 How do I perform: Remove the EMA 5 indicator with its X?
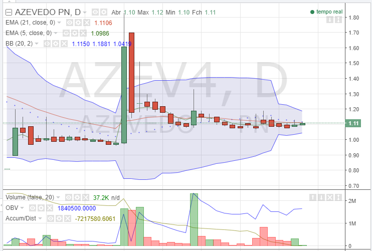pyautogui.click(x=83, y=33)
